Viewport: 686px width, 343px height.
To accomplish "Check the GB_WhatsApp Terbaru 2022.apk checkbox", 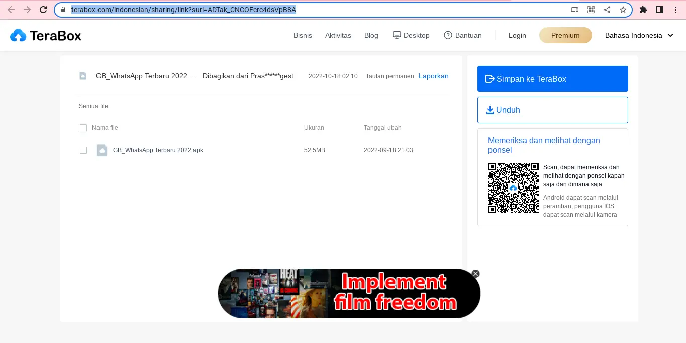I will 83,150.
